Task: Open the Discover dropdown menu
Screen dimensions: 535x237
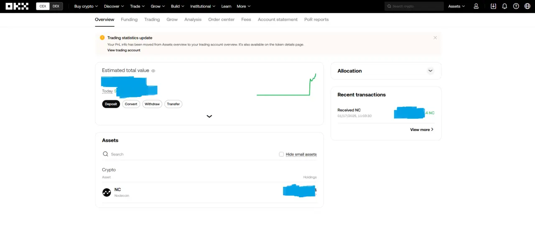Action: (114, 6)
